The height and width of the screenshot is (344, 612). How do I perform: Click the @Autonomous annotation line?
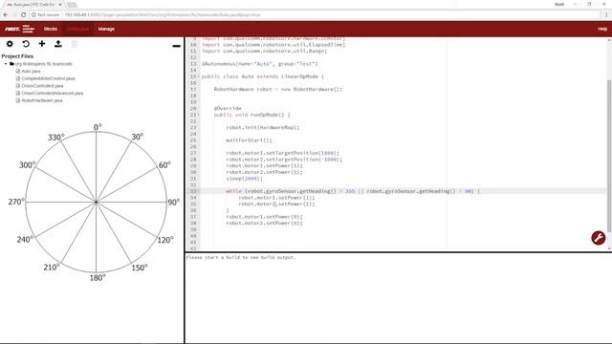click(x=259, y=64)
